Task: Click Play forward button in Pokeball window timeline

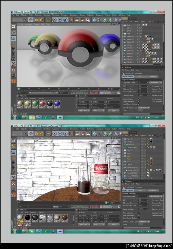Action: pos(81,93)
